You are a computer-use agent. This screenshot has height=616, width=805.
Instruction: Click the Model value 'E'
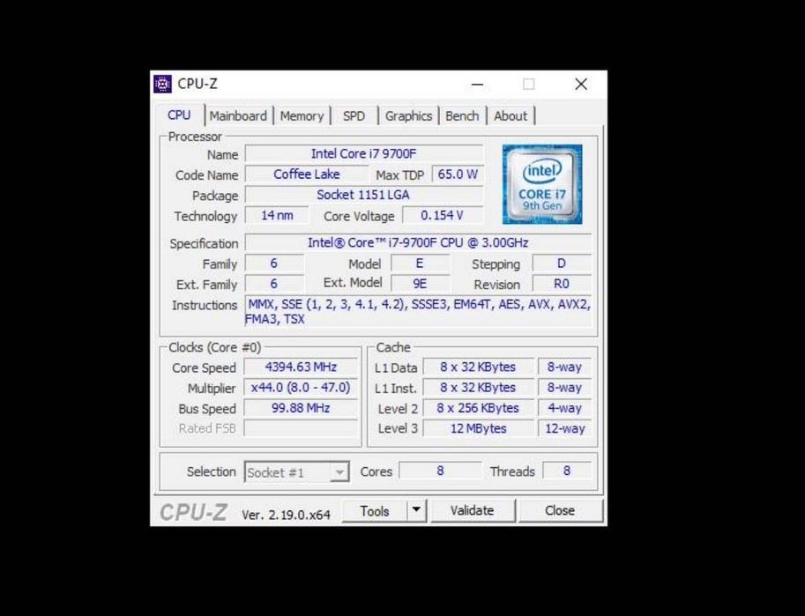point(420,263)
